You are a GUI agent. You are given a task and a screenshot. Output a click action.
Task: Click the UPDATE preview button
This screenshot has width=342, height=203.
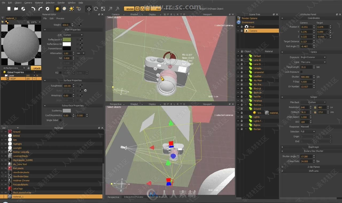[x=36, y=68]
